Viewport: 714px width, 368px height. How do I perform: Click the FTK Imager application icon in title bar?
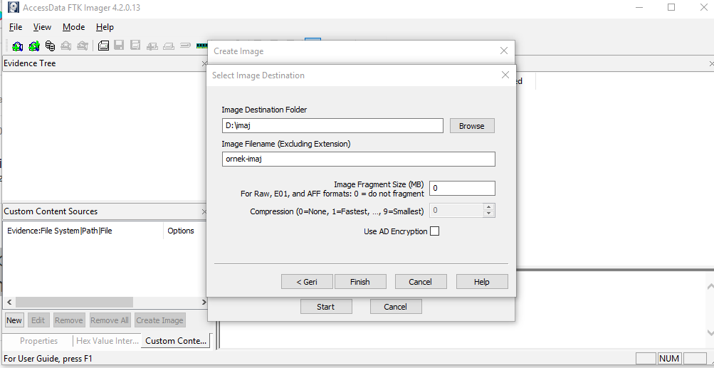(x=14, y=7)
